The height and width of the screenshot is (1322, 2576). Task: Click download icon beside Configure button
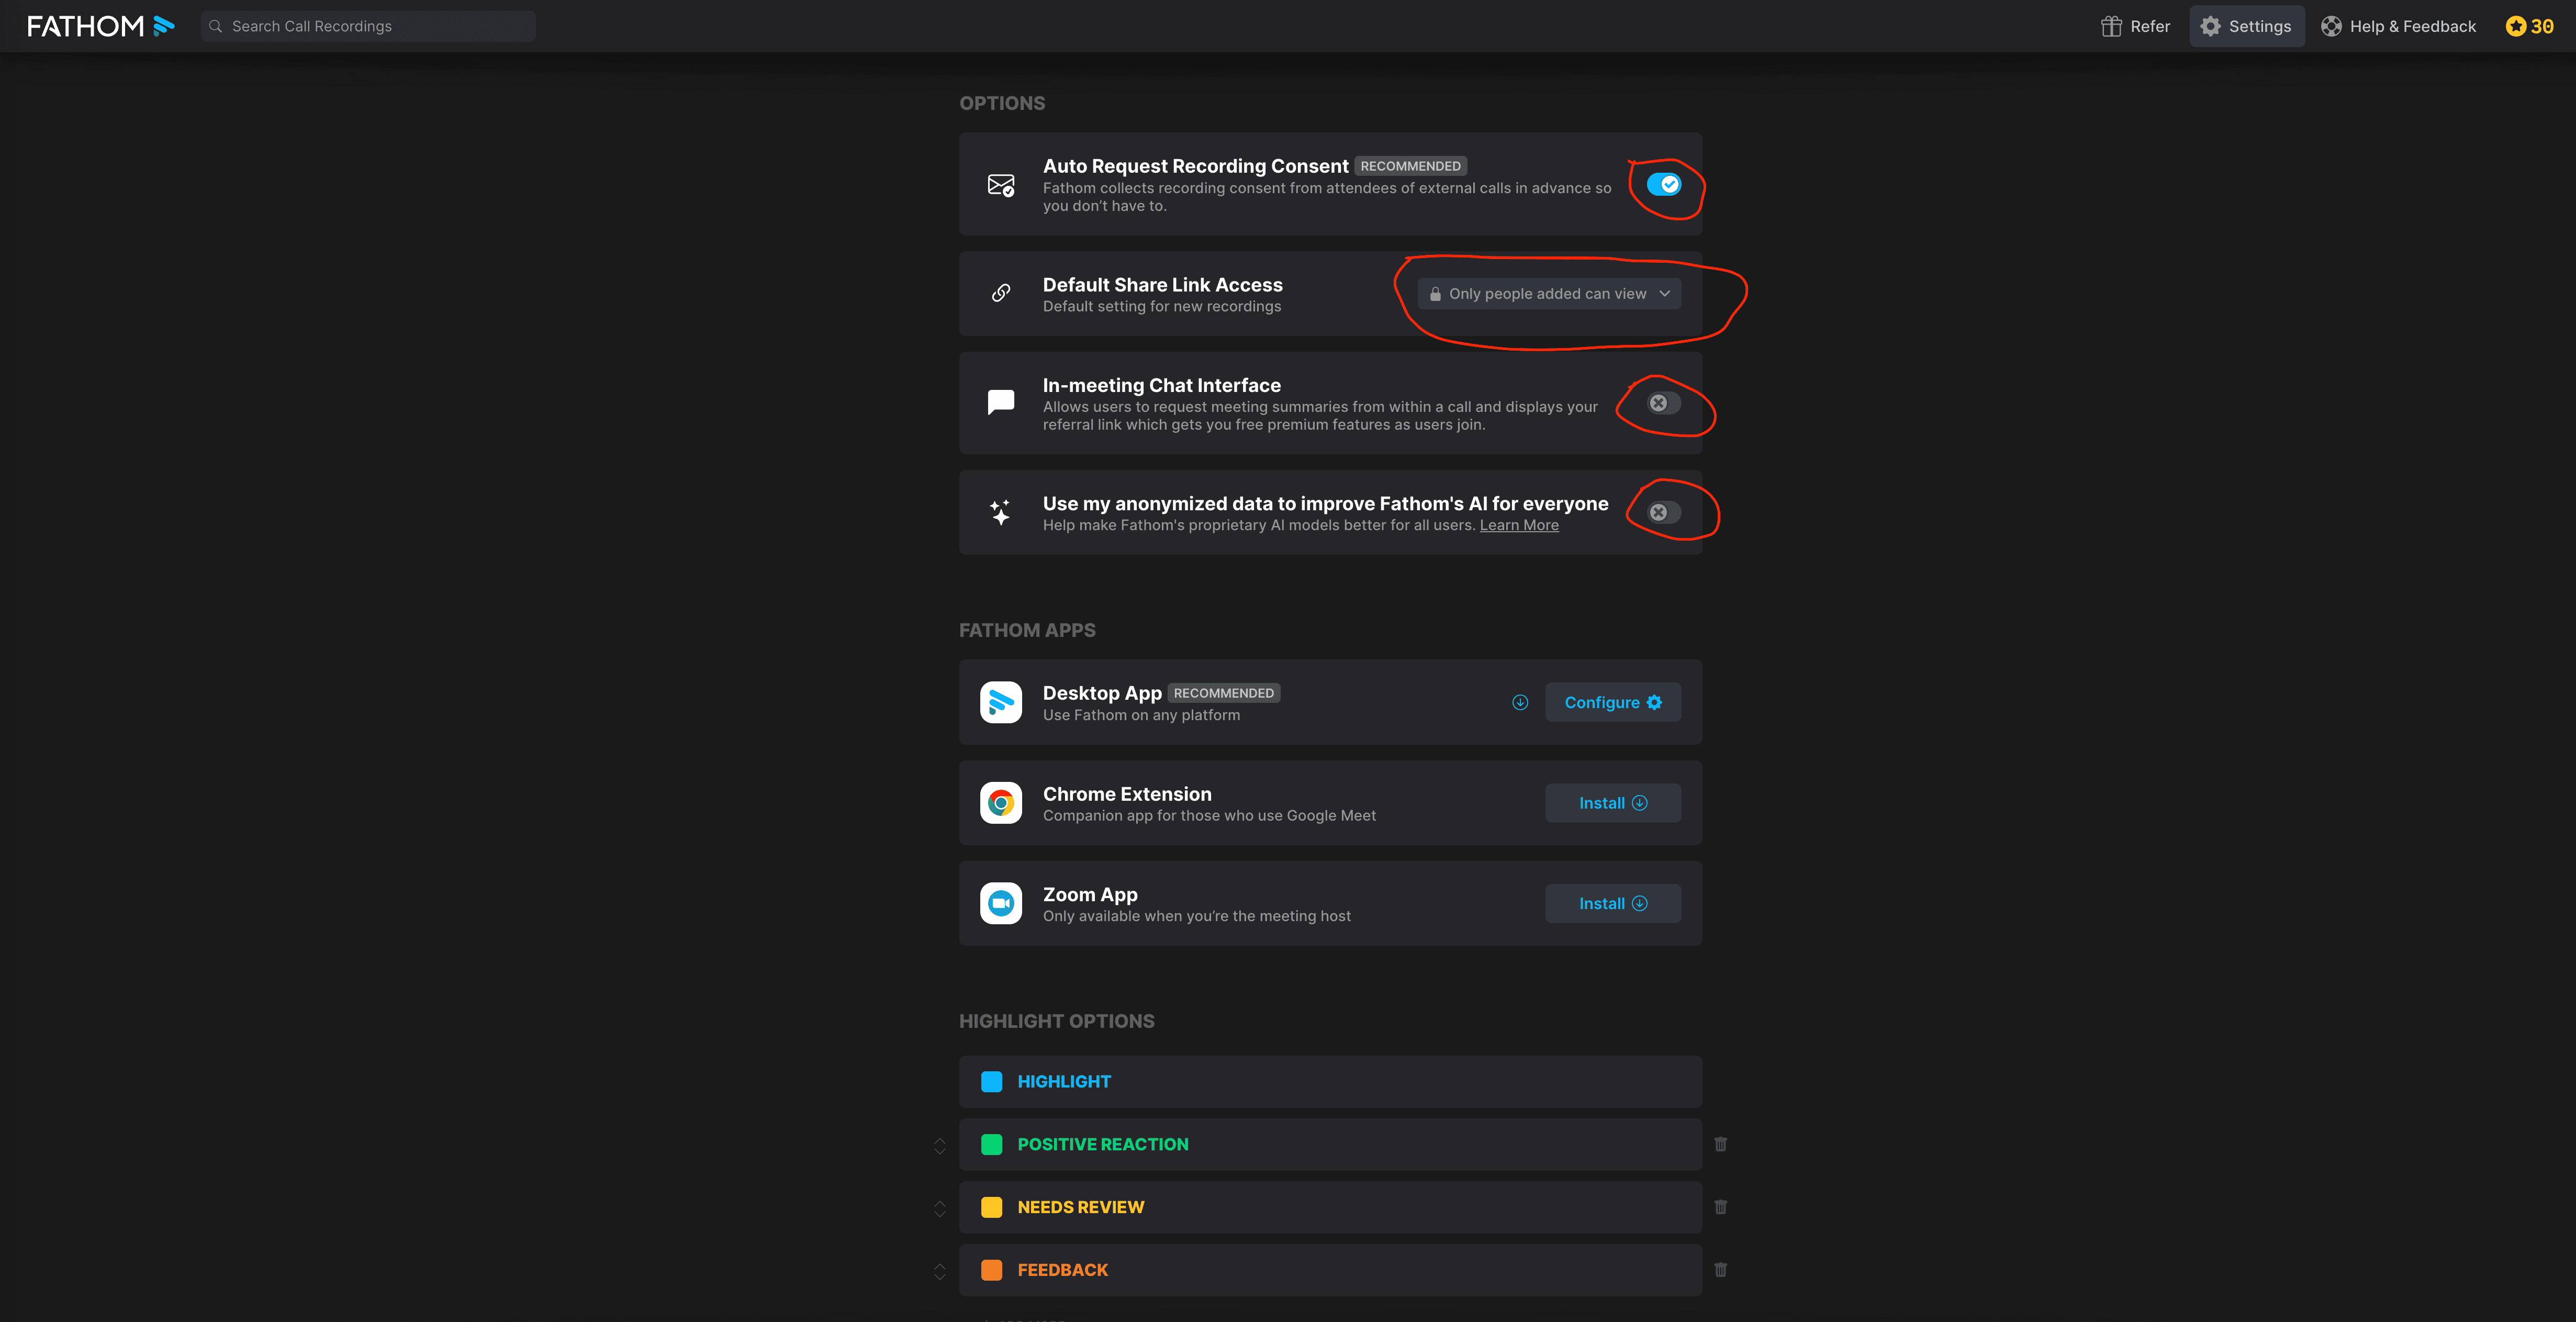1520,702
